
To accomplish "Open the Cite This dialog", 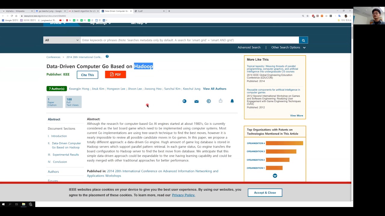I will click(88, 75).
